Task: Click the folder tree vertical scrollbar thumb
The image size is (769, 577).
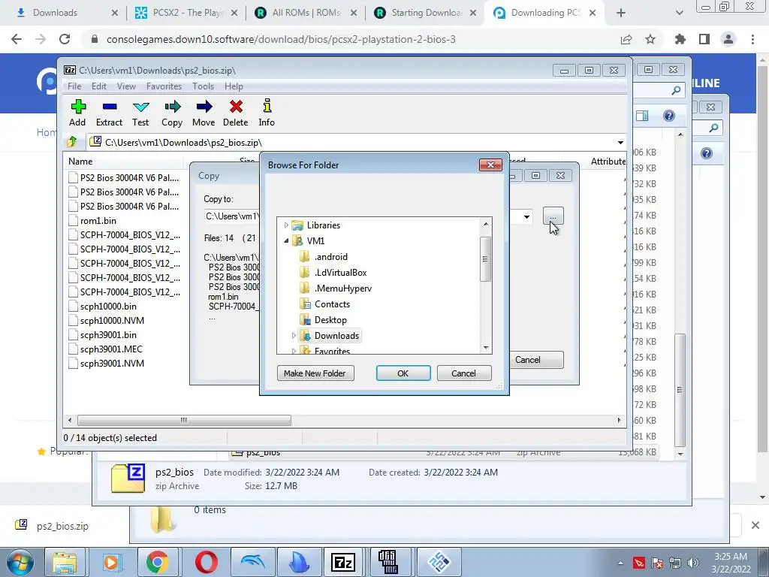Action: 486,259
